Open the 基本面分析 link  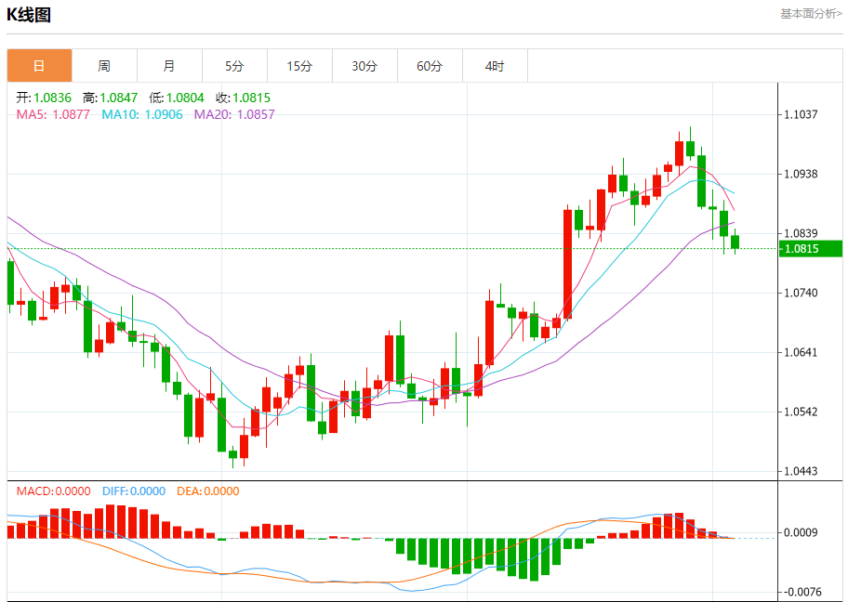(x=811, y=14)
